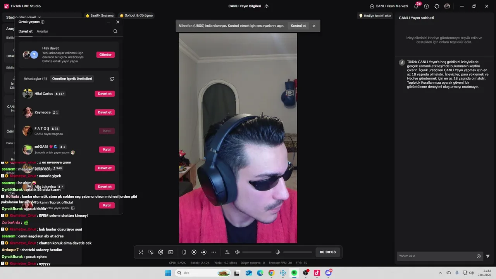This screenshot has height=279, width=496.
Task: Switch to the Ayarlar tab
Action: [42, 31]
